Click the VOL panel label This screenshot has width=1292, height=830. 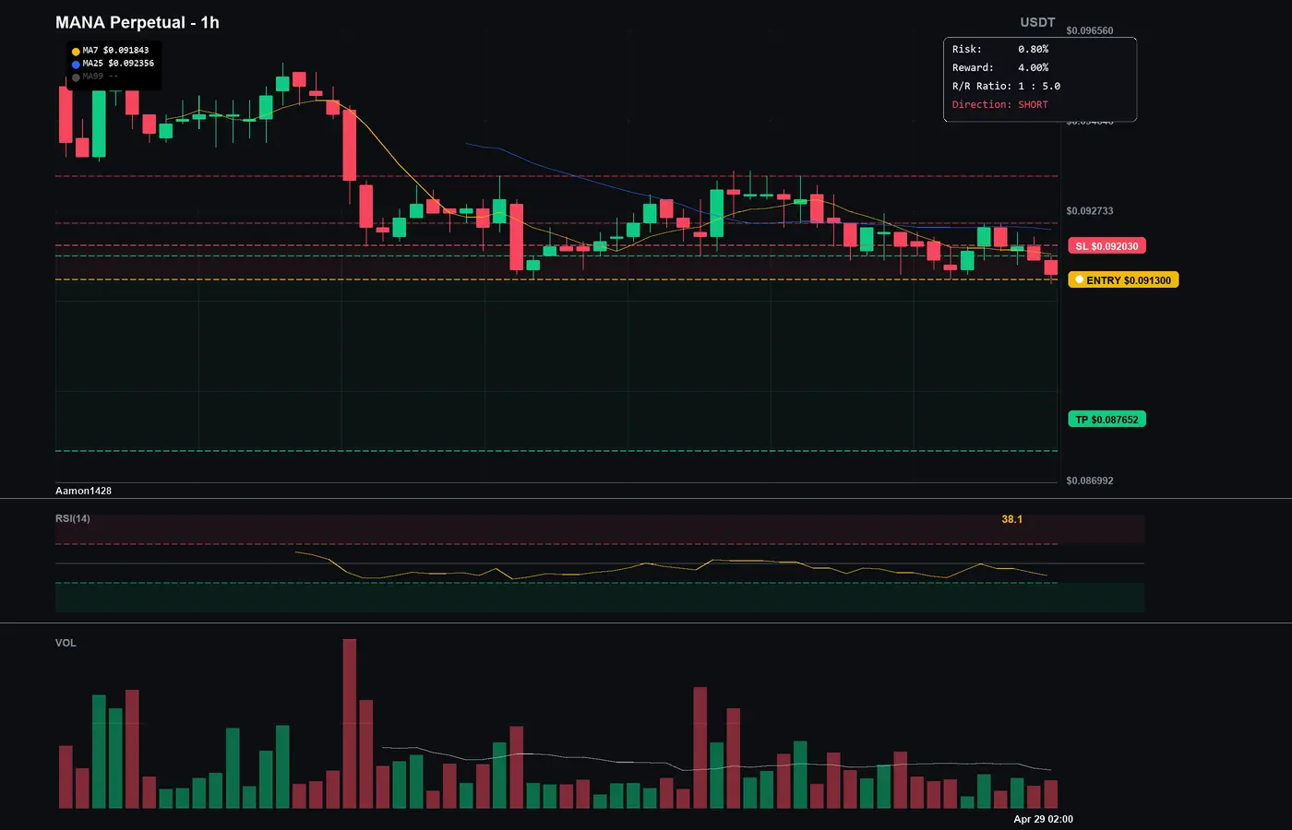tap(66, 643)
